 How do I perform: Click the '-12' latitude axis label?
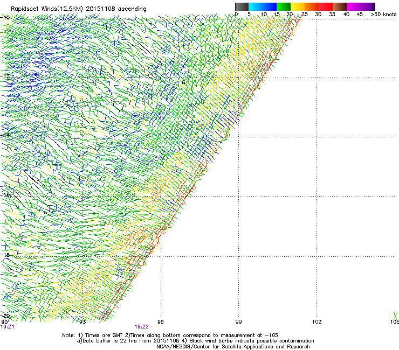pos(5,76)
